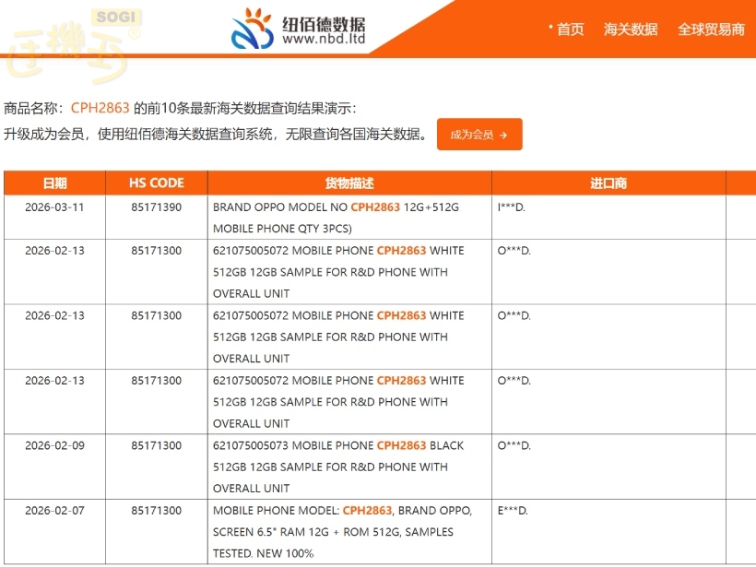Select the 日期 column header
This screenshot has height=567, width=756.
(54, 183)
